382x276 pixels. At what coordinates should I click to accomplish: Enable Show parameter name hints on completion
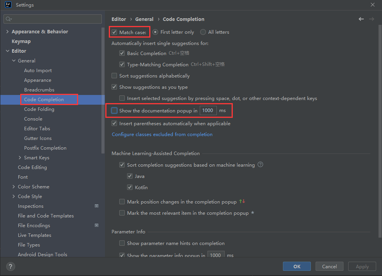(122, 243)
